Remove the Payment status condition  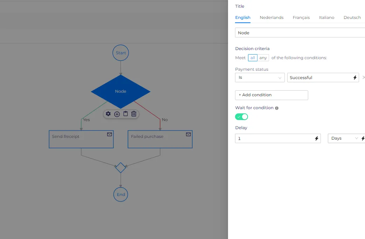tap(363, 77)
